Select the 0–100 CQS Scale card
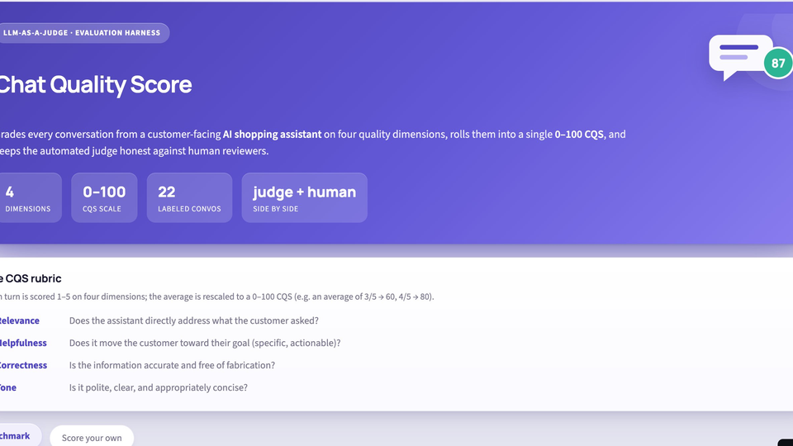The height and width of the screenshot is (446, 793). (104, 197)
